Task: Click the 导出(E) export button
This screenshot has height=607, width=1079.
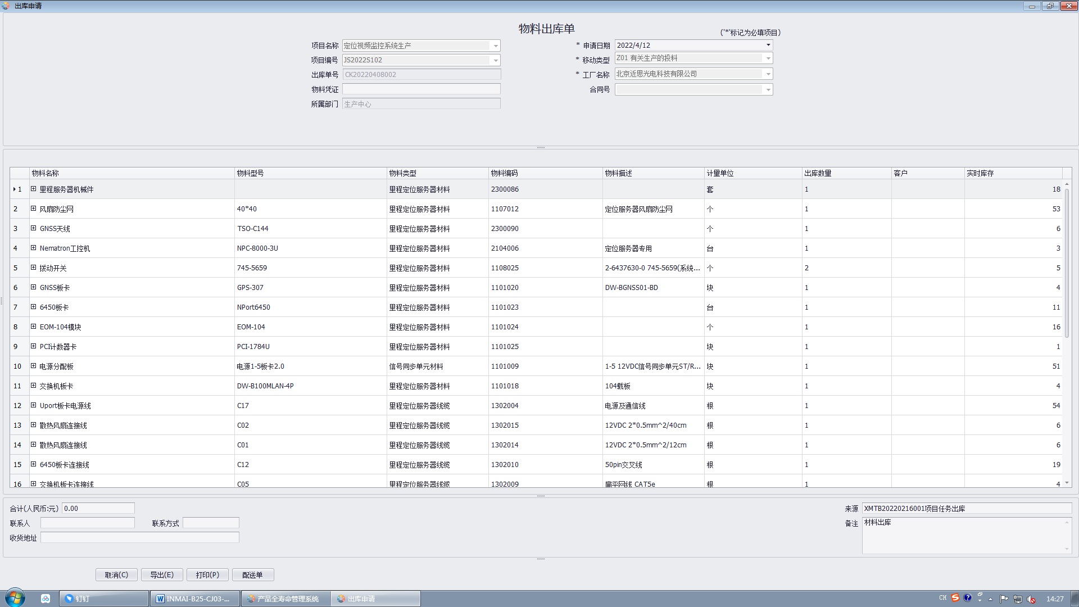Action: 162,575
